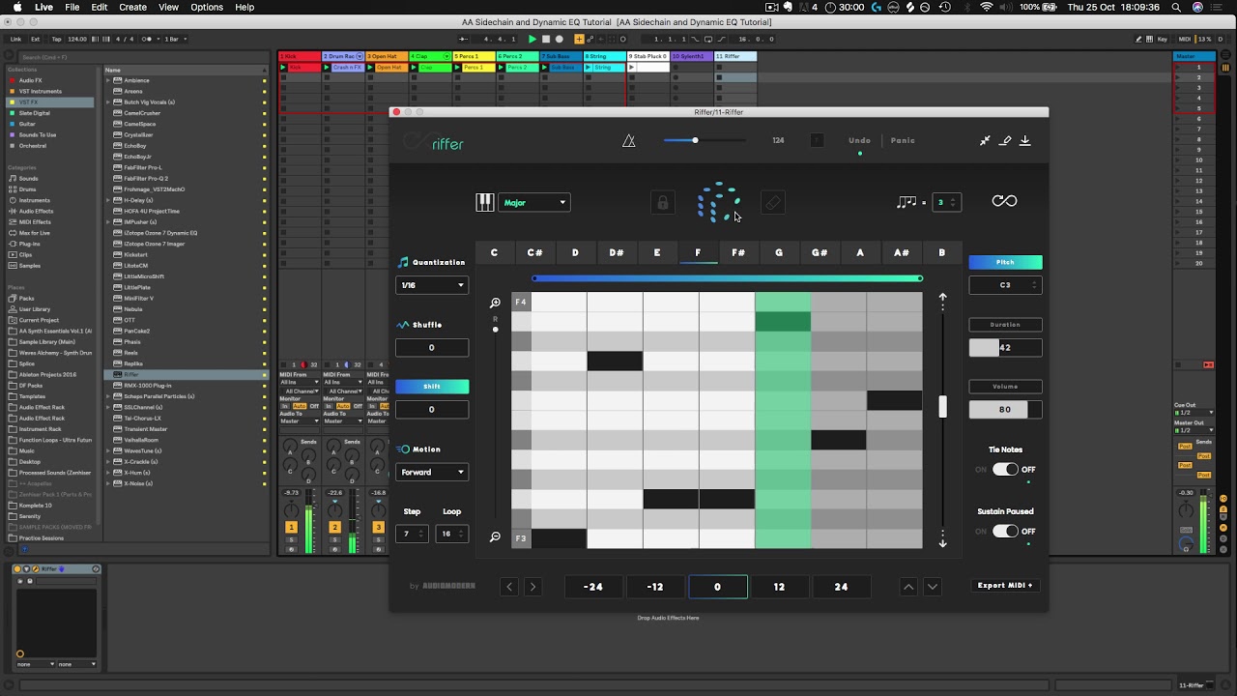Open the Forward Motion dropdown
This screenshot has height=696, width=1237.
tap(432, 472)
